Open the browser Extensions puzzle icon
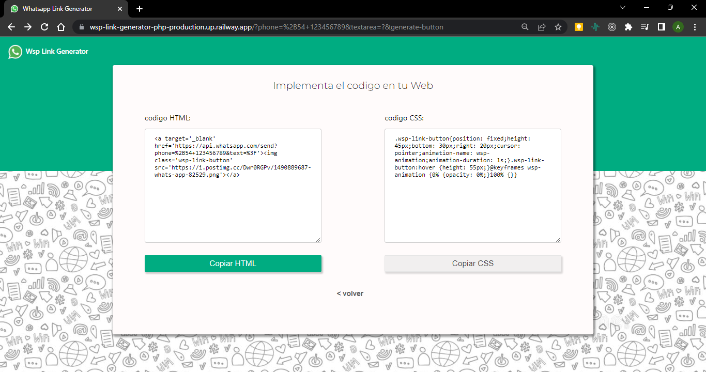Image resolution: width=706 pixels, height=372 pixels. click(x=628, y=26)
